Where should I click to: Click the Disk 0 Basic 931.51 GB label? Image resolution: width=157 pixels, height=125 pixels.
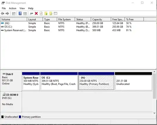(x=11, y=81)
